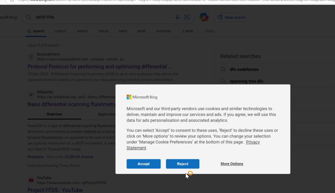335x193 pixels.
Task: Switch to the NEWS tab
Action: (142, 31)
